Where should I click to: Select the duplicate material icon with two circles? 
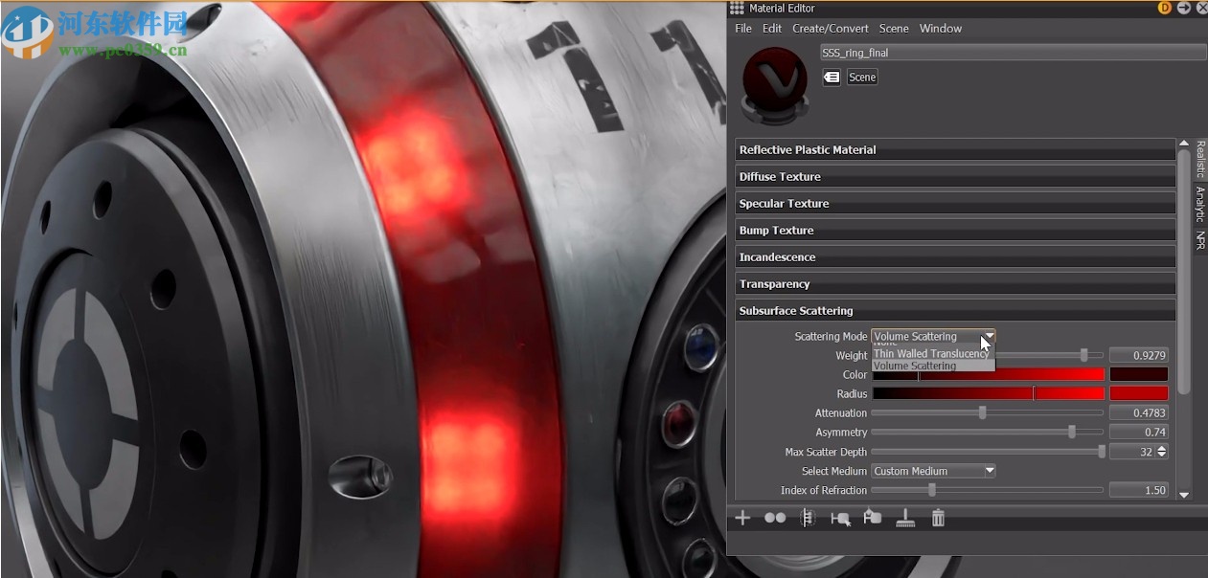775,518
